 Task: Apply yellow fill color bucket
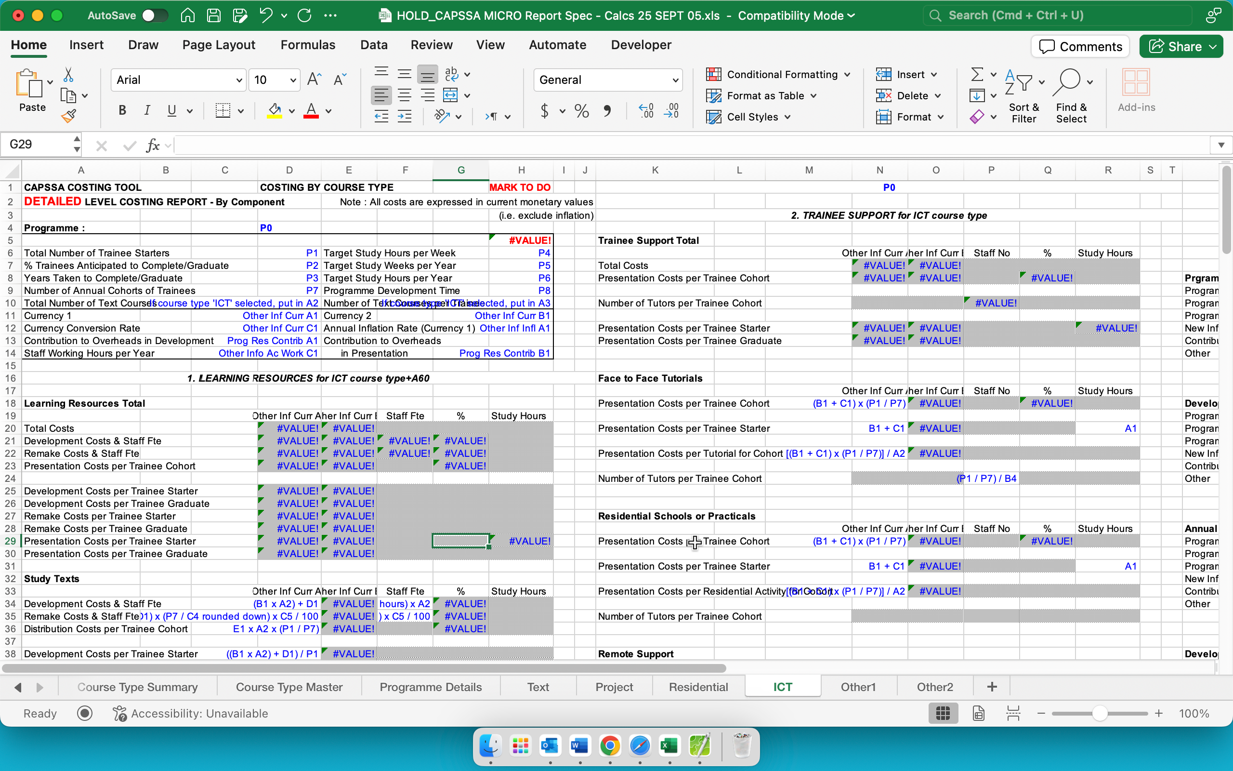point(275,110)
